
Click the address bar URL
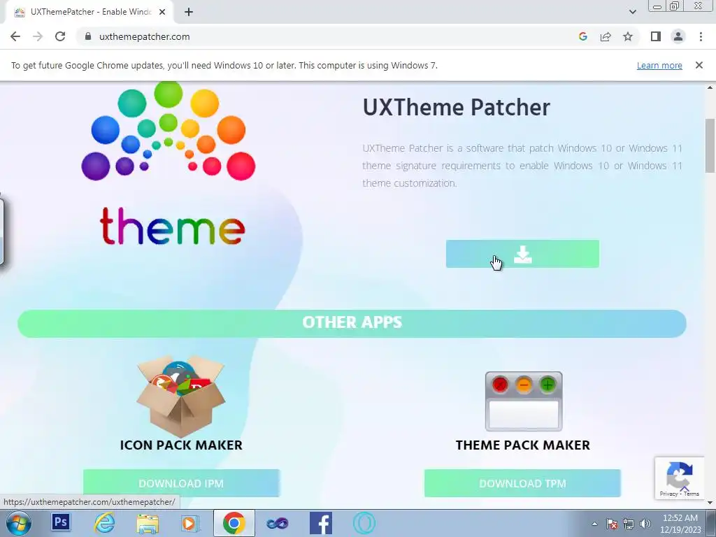point(144,36)
